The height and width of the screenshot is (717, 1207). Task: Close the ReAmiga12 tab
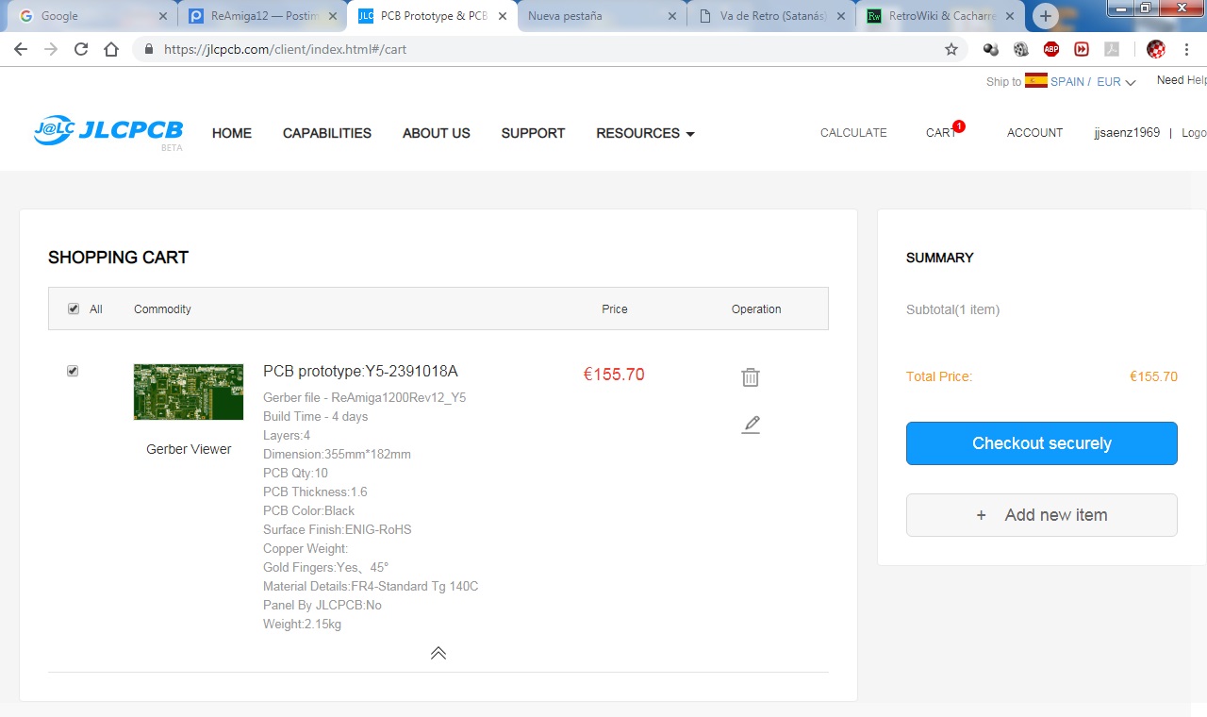332,16
